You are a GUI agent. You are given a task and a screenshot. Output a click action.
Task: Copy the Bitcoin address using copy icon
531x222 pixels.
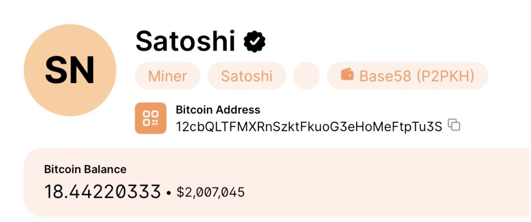coord(454,125)
